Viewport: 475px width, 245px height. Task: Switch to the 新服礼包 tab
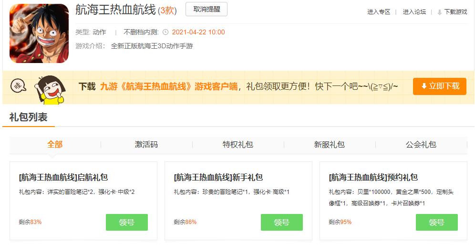(329, 144)
